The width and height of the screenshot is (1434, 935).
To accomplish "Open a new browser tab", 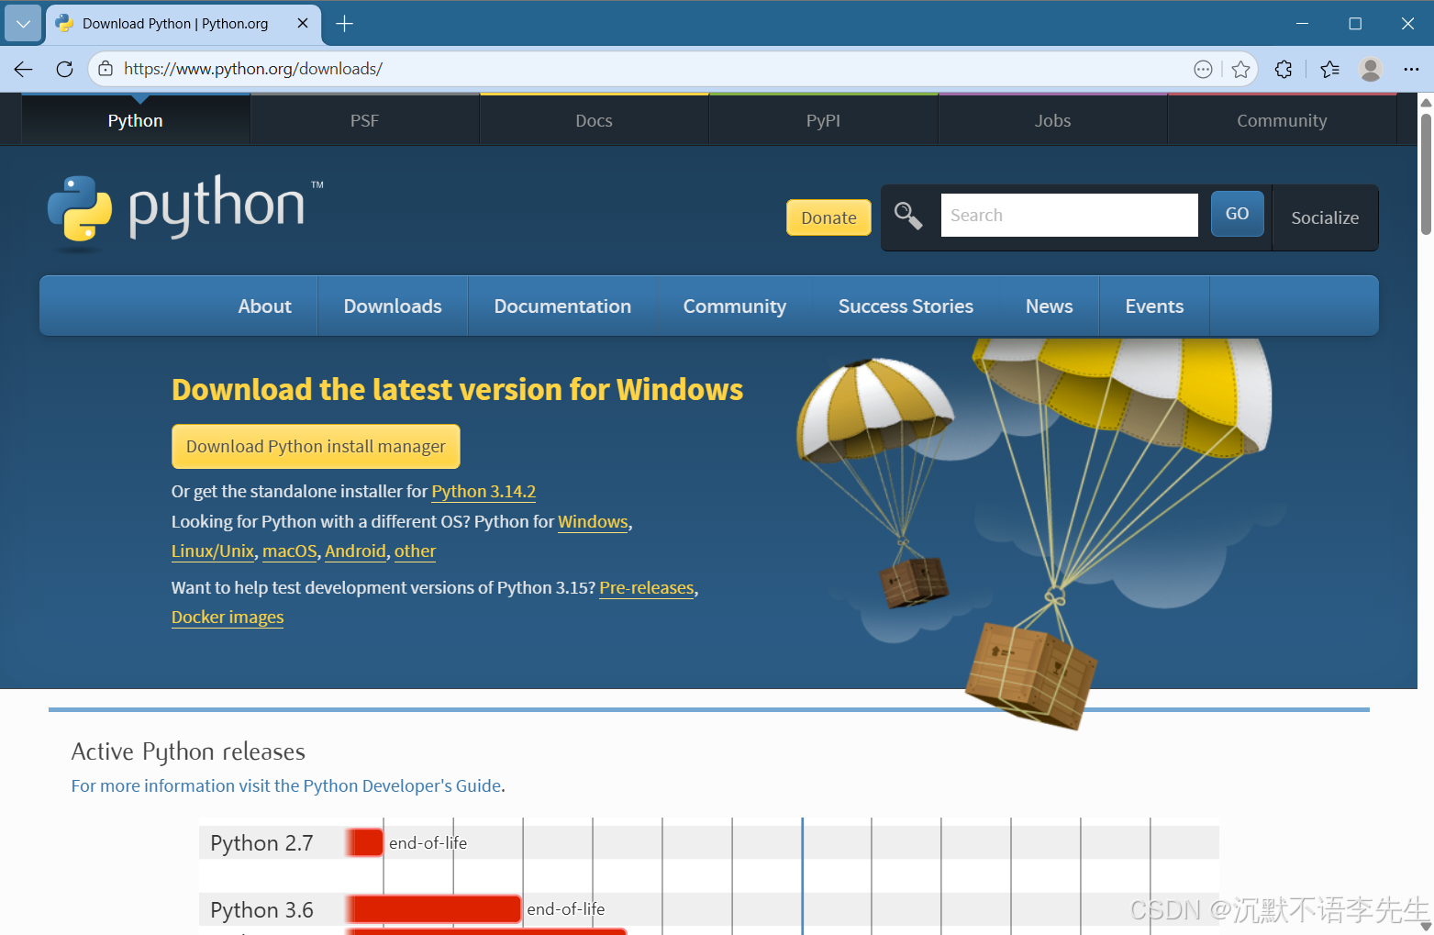I will point(344,24).
